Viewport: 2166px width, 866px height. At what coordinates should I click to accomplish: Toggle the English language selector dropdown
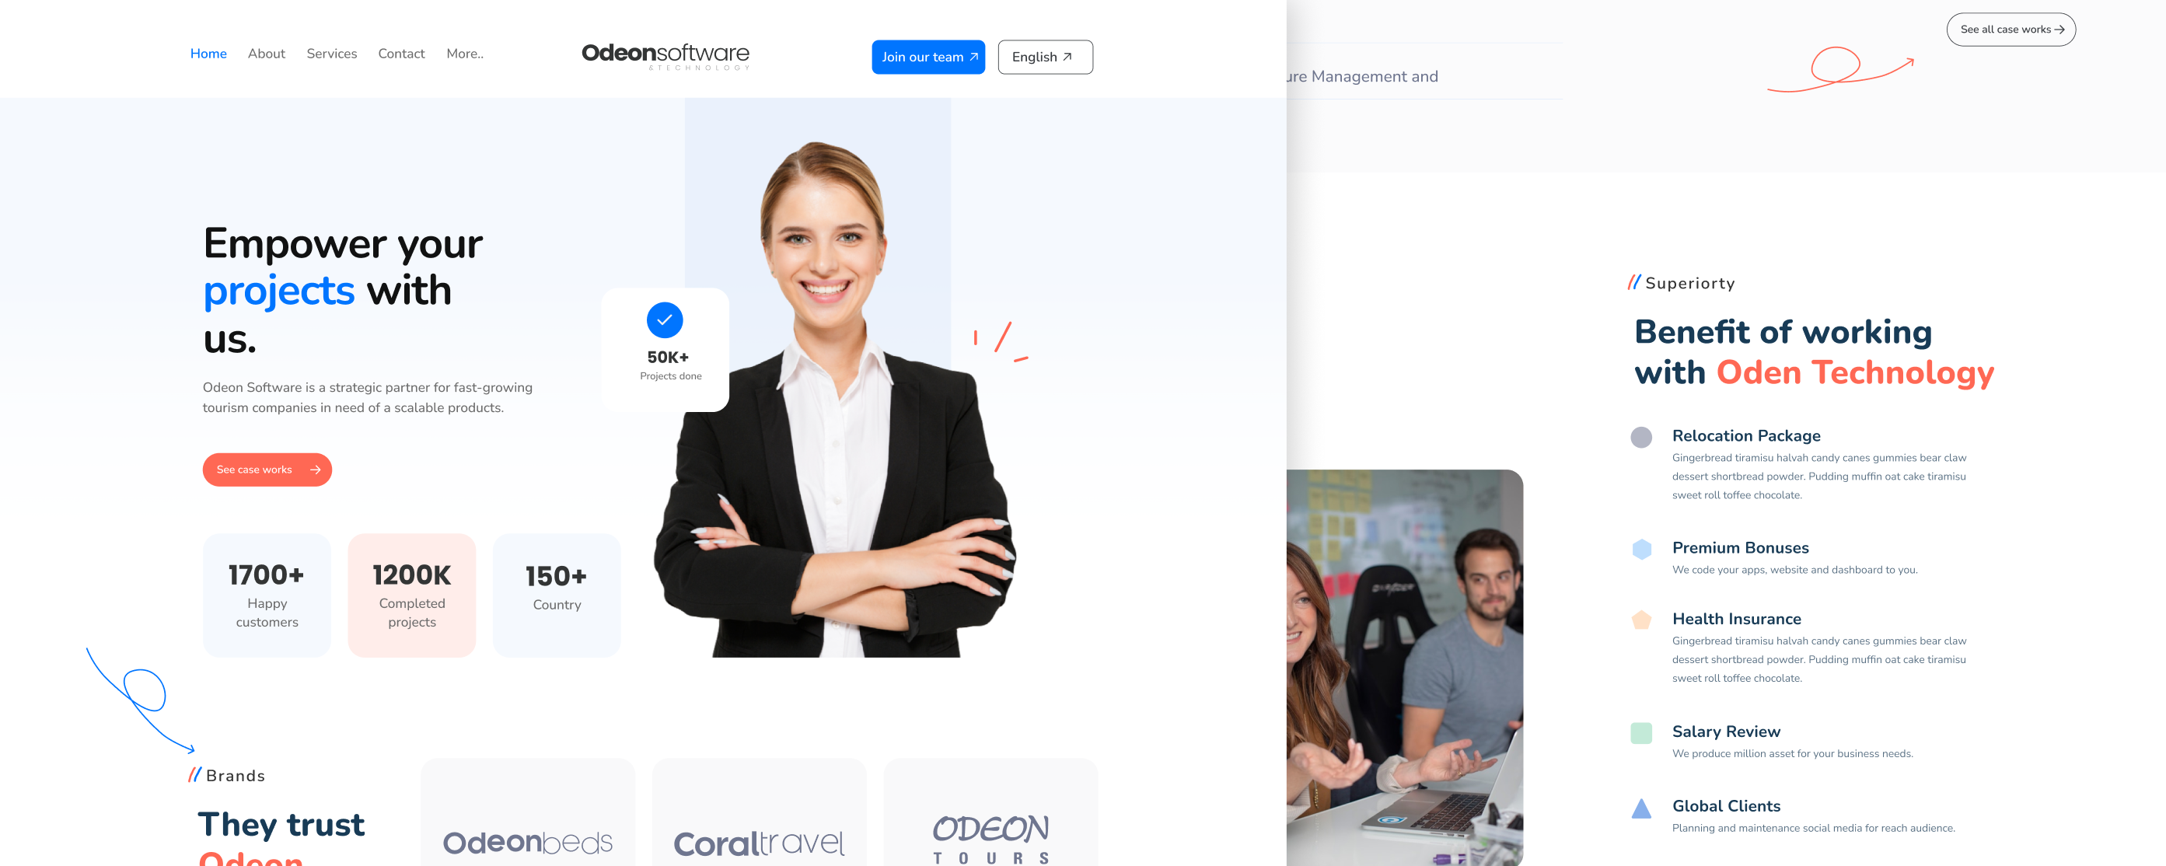tap(1043, 55)
